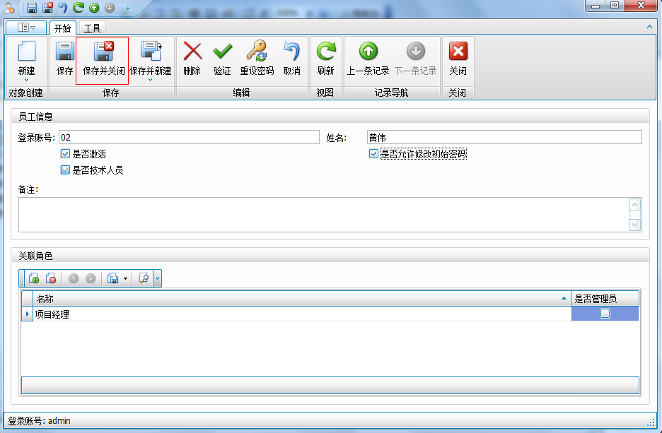Add a new role row with the green plus icon
This screenshot has height=433, width=662.
tap(35, 278)
